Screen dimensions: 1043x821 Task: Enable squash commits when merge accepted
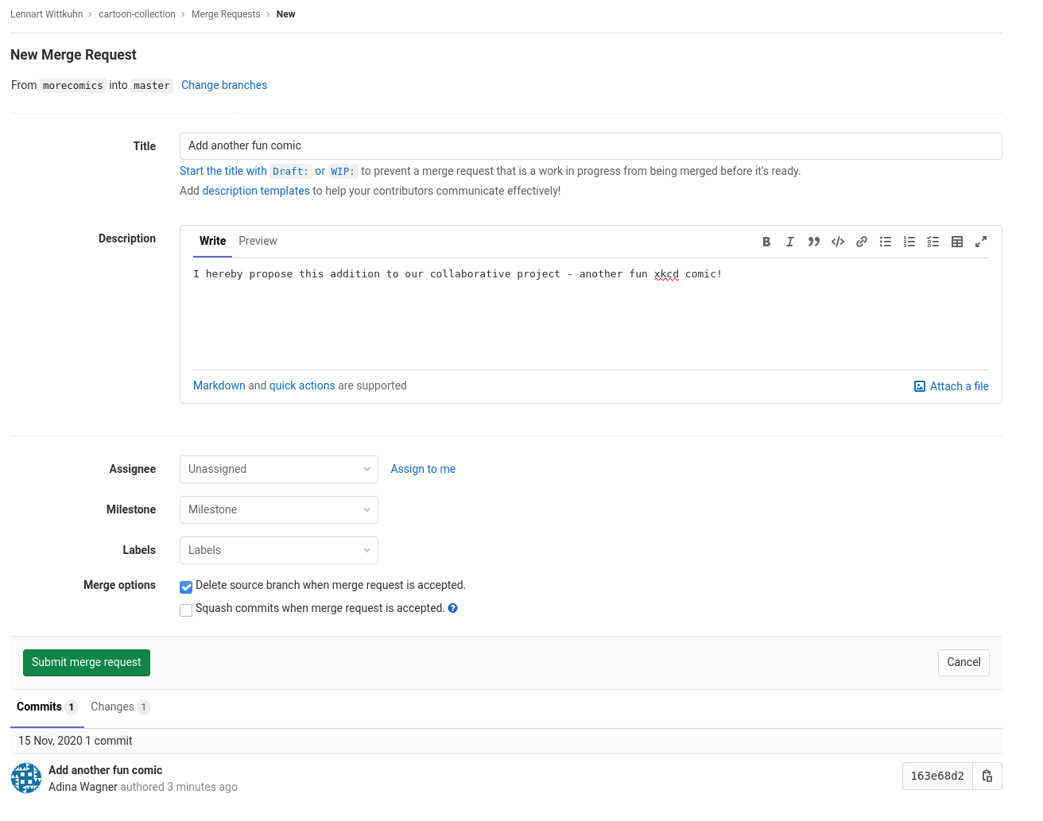pyautogui.click(x=186, y=610)
